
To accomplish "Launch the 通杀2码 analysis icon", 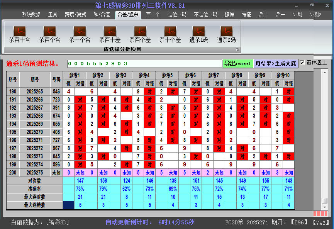I will (x=226, y=34).
